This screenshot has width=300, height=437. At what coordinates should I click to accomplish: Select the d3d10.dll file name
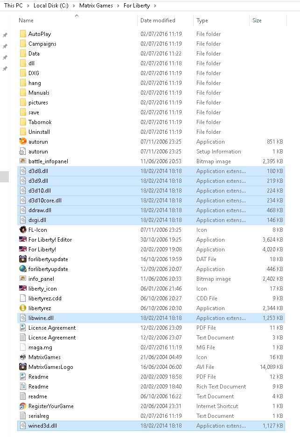click(x=40, y=190)
